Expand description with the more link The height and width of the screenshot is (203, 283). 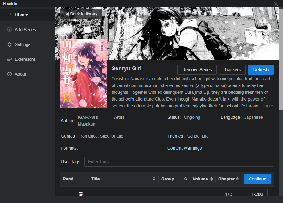click(x=268, y=106)
